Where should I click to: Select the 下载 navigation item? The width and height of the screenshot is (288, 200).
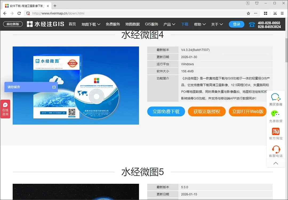point(185,24)
